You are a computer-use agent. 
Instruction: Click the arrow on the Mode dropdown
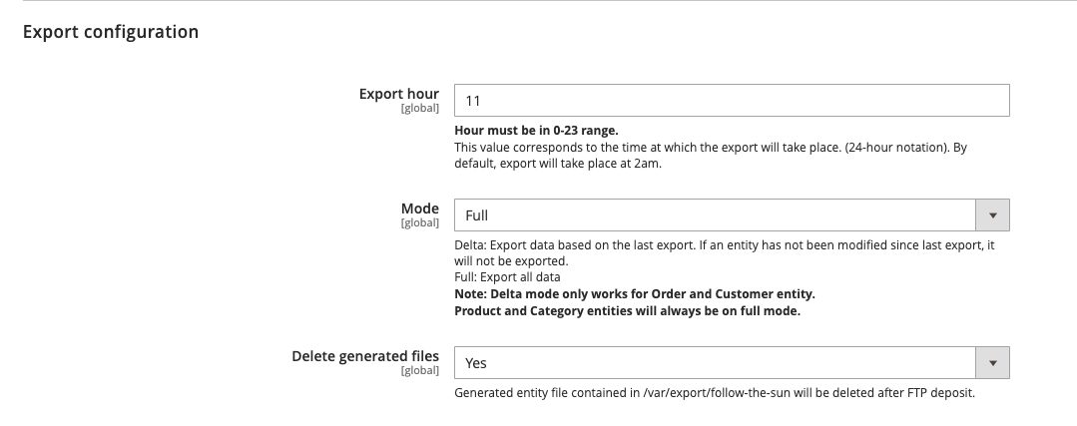click(x=992, y=215)
